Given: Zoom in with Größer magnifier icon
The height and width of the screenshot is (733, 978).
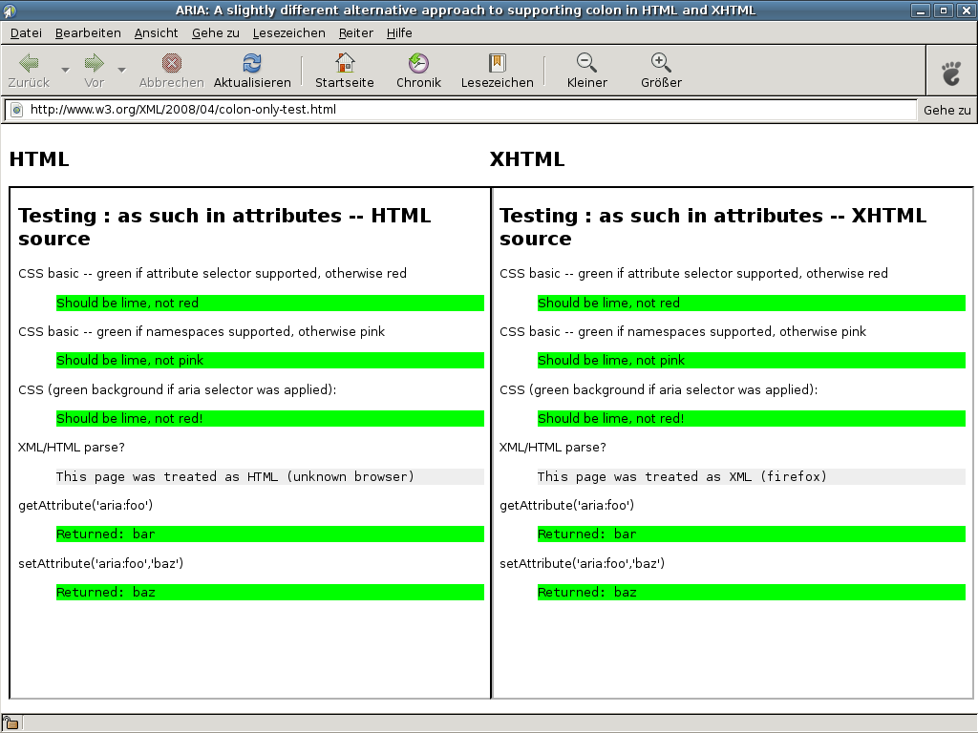Looking at the screenshot, I should click(x=661, y=62).
